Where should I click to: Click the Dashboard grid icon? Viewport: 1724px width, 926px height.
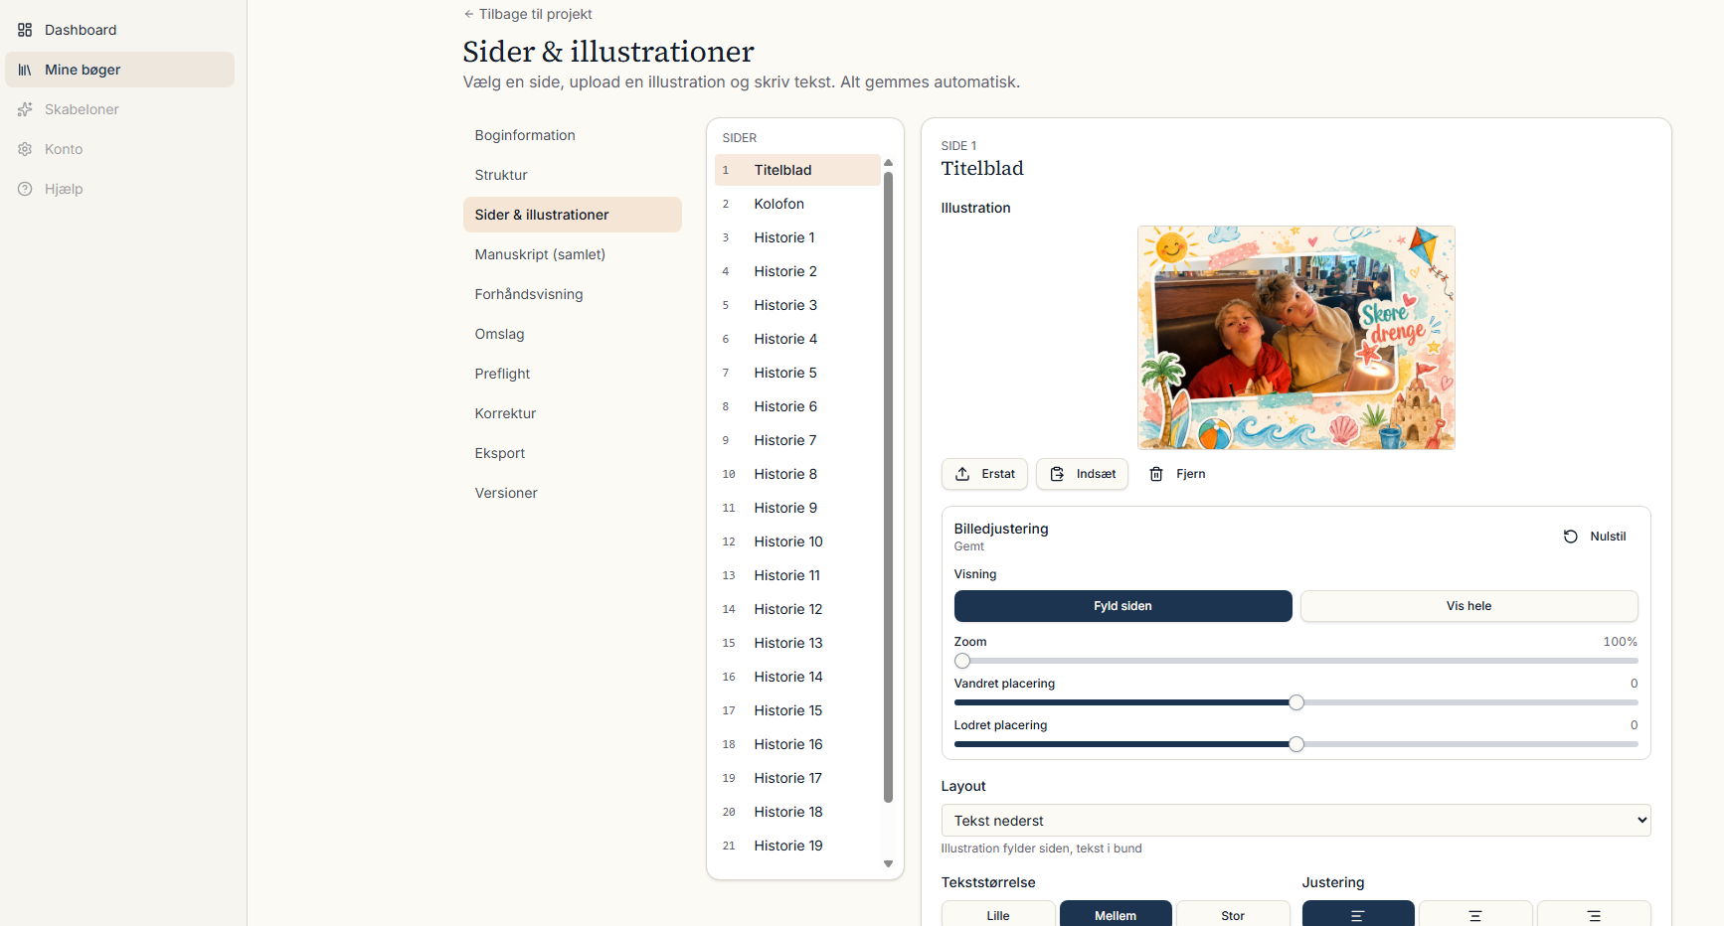click(x=25, y=30)
